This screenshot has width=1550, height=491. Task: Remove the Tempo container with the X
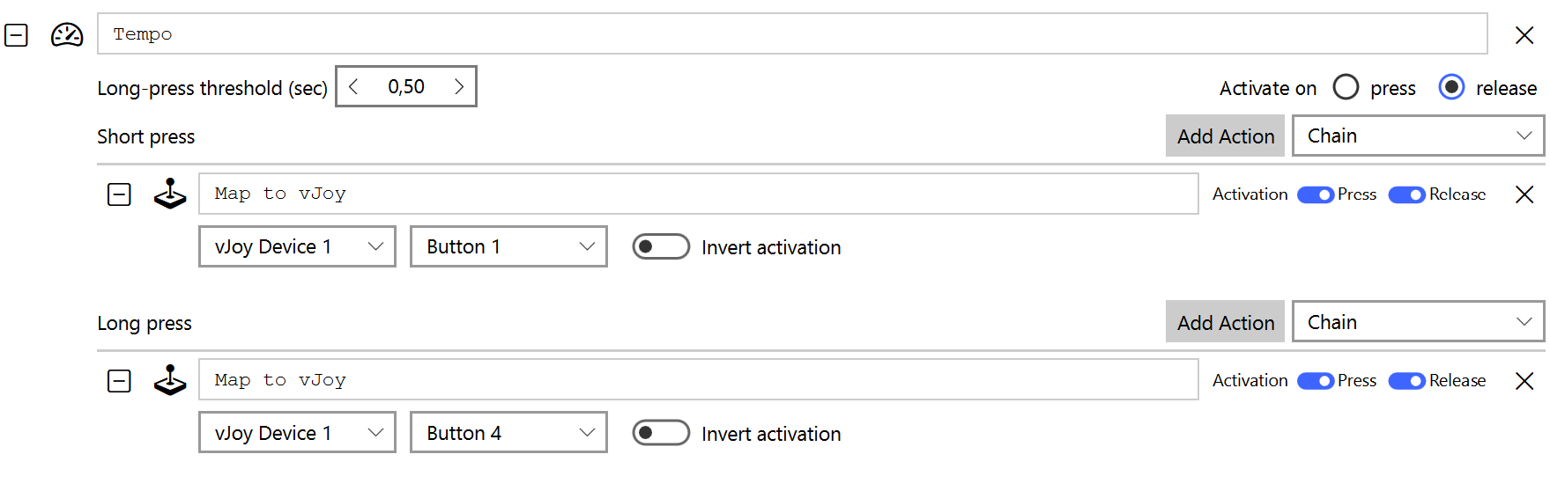[1524, 35]
